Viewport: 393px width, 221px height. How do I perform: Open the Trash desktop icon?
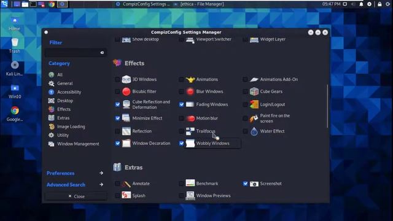click(x=15, y=45)
